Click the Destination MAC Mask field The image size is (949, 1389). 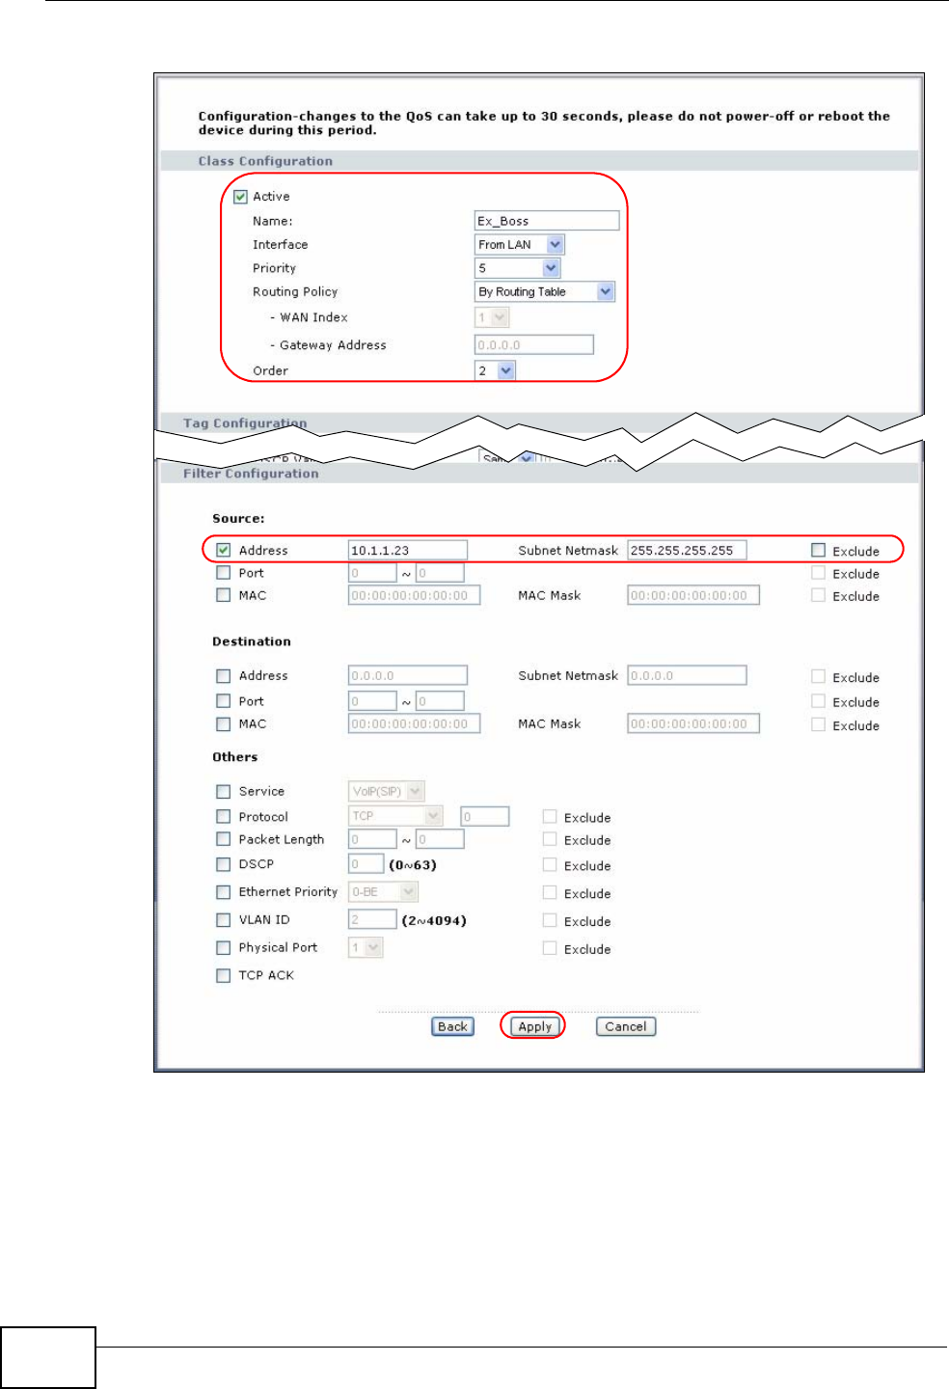pyautogui.click(x=693, y=723)
